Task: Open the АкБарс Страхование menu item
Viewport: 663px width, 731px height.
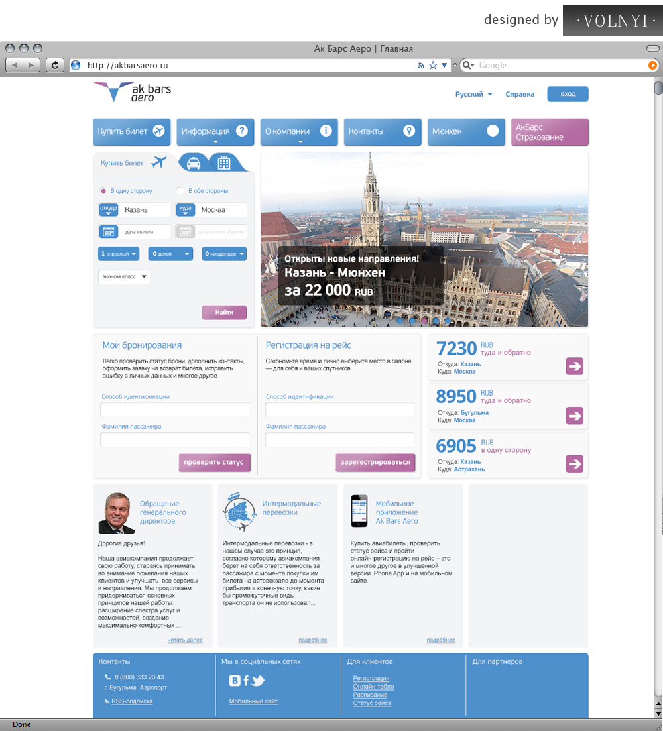Action: coord(550,132)
